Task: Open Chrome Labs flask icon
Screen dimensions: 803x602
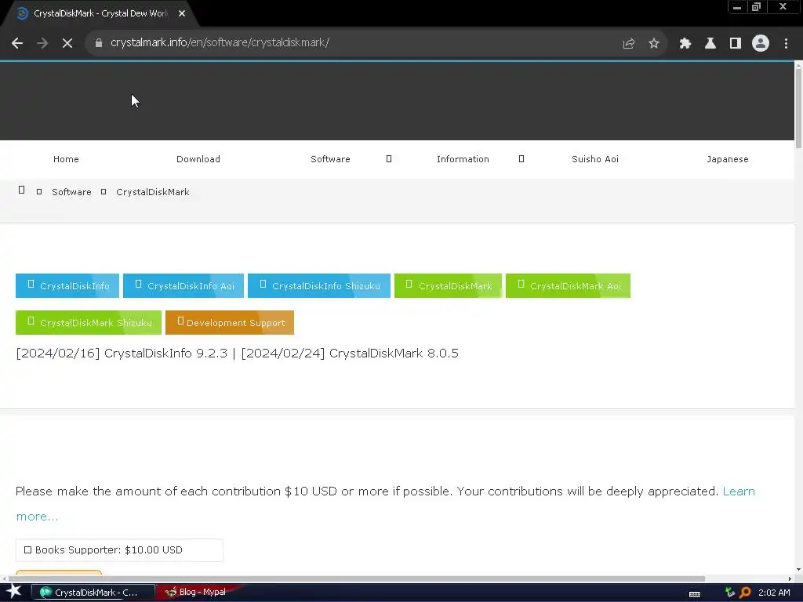Action: pyautogui.click(x=710, y=44)
